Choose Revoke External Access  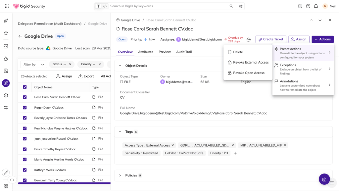[x=248, y=63]
